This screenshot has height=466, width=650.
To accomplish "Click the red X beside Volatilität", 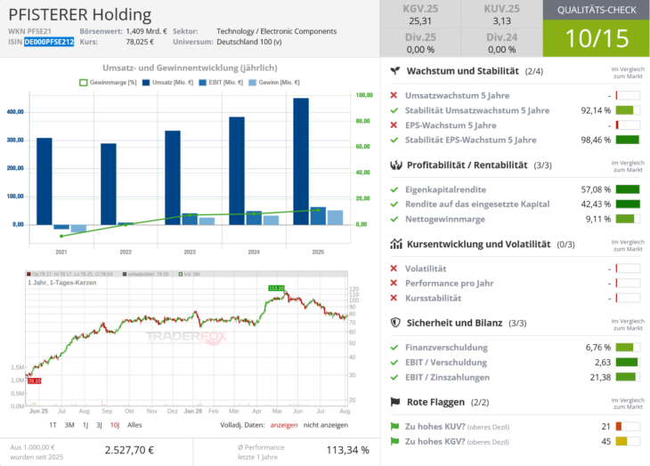I will [394, 269].
